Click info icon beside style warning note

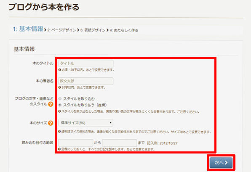[x=59, y=111]
